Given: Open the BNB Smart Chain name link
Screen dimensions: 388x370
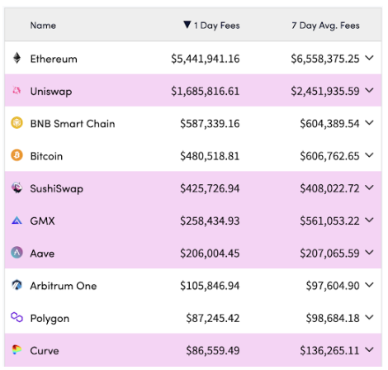Looking at the screenshot, I should coord(73,124).
